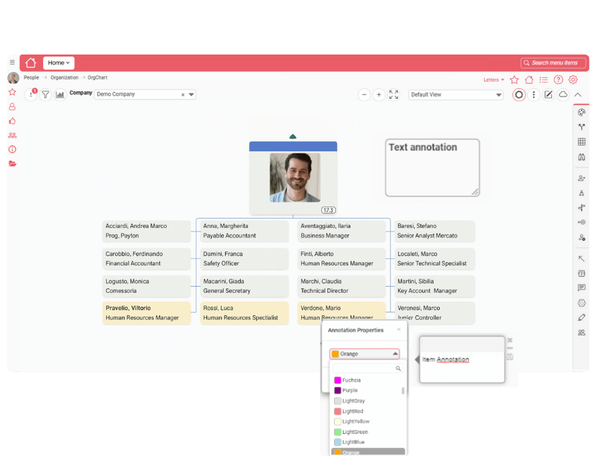Clear the Demo Company selection
This screenshot has width=605, height=471.
(x=183, y=95)
